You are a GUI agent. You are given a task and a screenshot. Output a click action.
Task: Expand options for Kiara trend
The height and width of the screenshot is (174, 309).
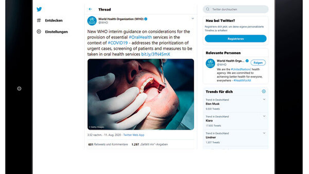264,116
